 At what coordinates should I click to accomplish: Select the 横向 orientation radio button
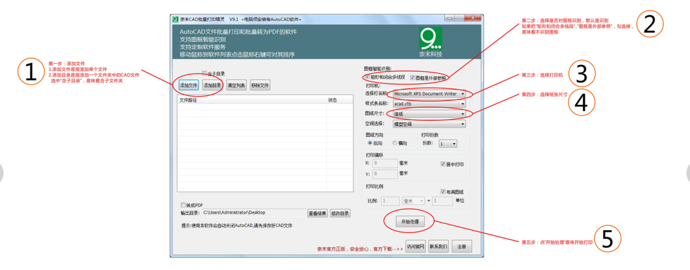395,143
